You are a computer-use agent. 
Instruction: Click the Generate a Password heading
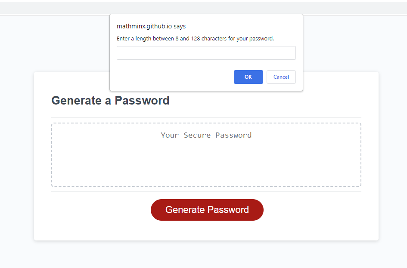point(110,100)
